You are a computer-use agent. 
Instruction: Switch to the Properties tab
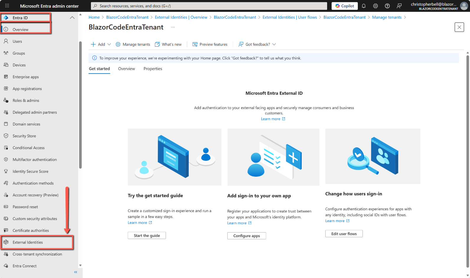[153, 69]
